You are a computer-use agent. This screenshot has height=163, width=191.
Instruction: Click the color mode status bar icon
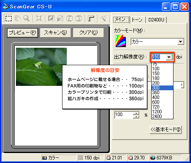point(45,158)
